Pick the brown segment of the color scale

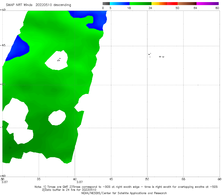point(187,4)
